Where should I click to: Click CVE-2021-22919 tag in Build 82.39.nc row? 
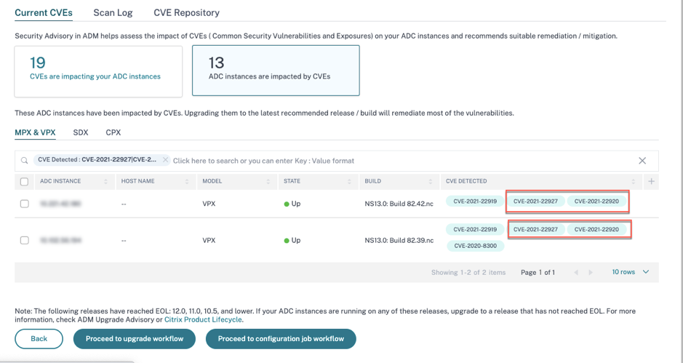(x=475, y=229)
